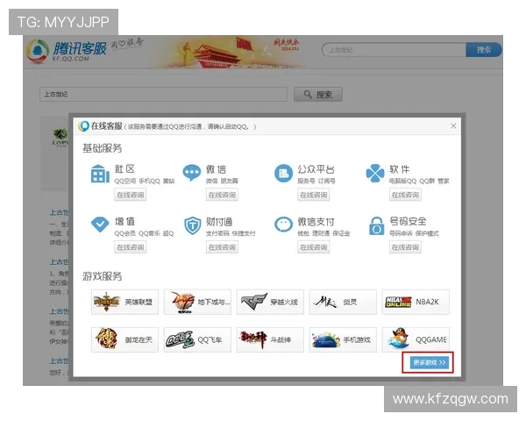Click the 增值 heading text
The image size is (526, 421).
click(124, 222)
